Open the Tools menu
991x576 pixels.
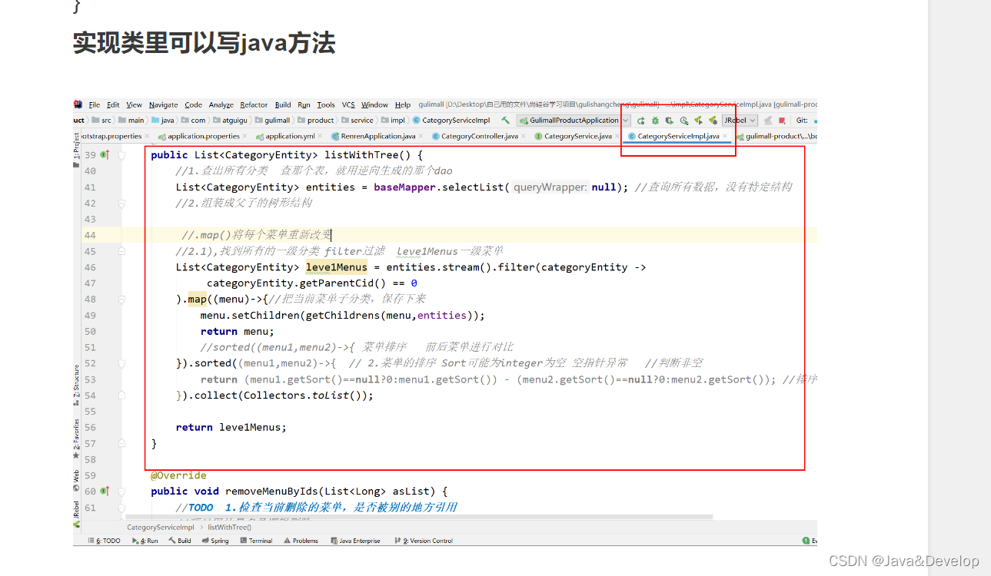click(x=326, y=104)
